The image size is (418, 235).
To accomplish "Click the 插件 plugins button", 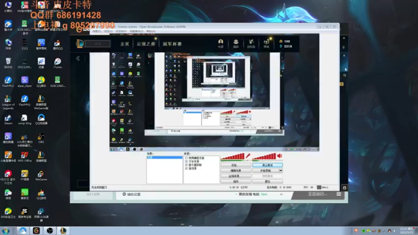I will tap(236, 181).
